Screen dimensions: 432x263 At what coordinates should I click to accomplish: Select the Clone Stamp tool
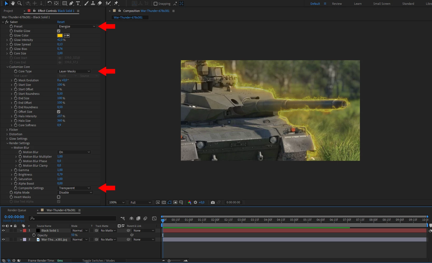[x=93, y=3]
